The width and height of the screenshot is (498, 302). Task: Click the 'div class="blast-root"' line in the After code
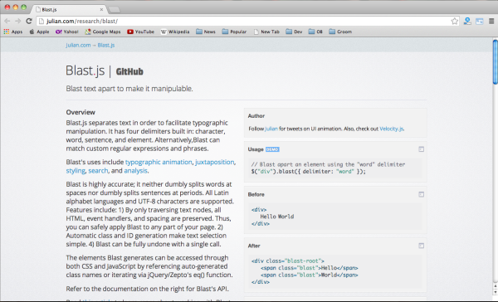click(x=288, y=261)
